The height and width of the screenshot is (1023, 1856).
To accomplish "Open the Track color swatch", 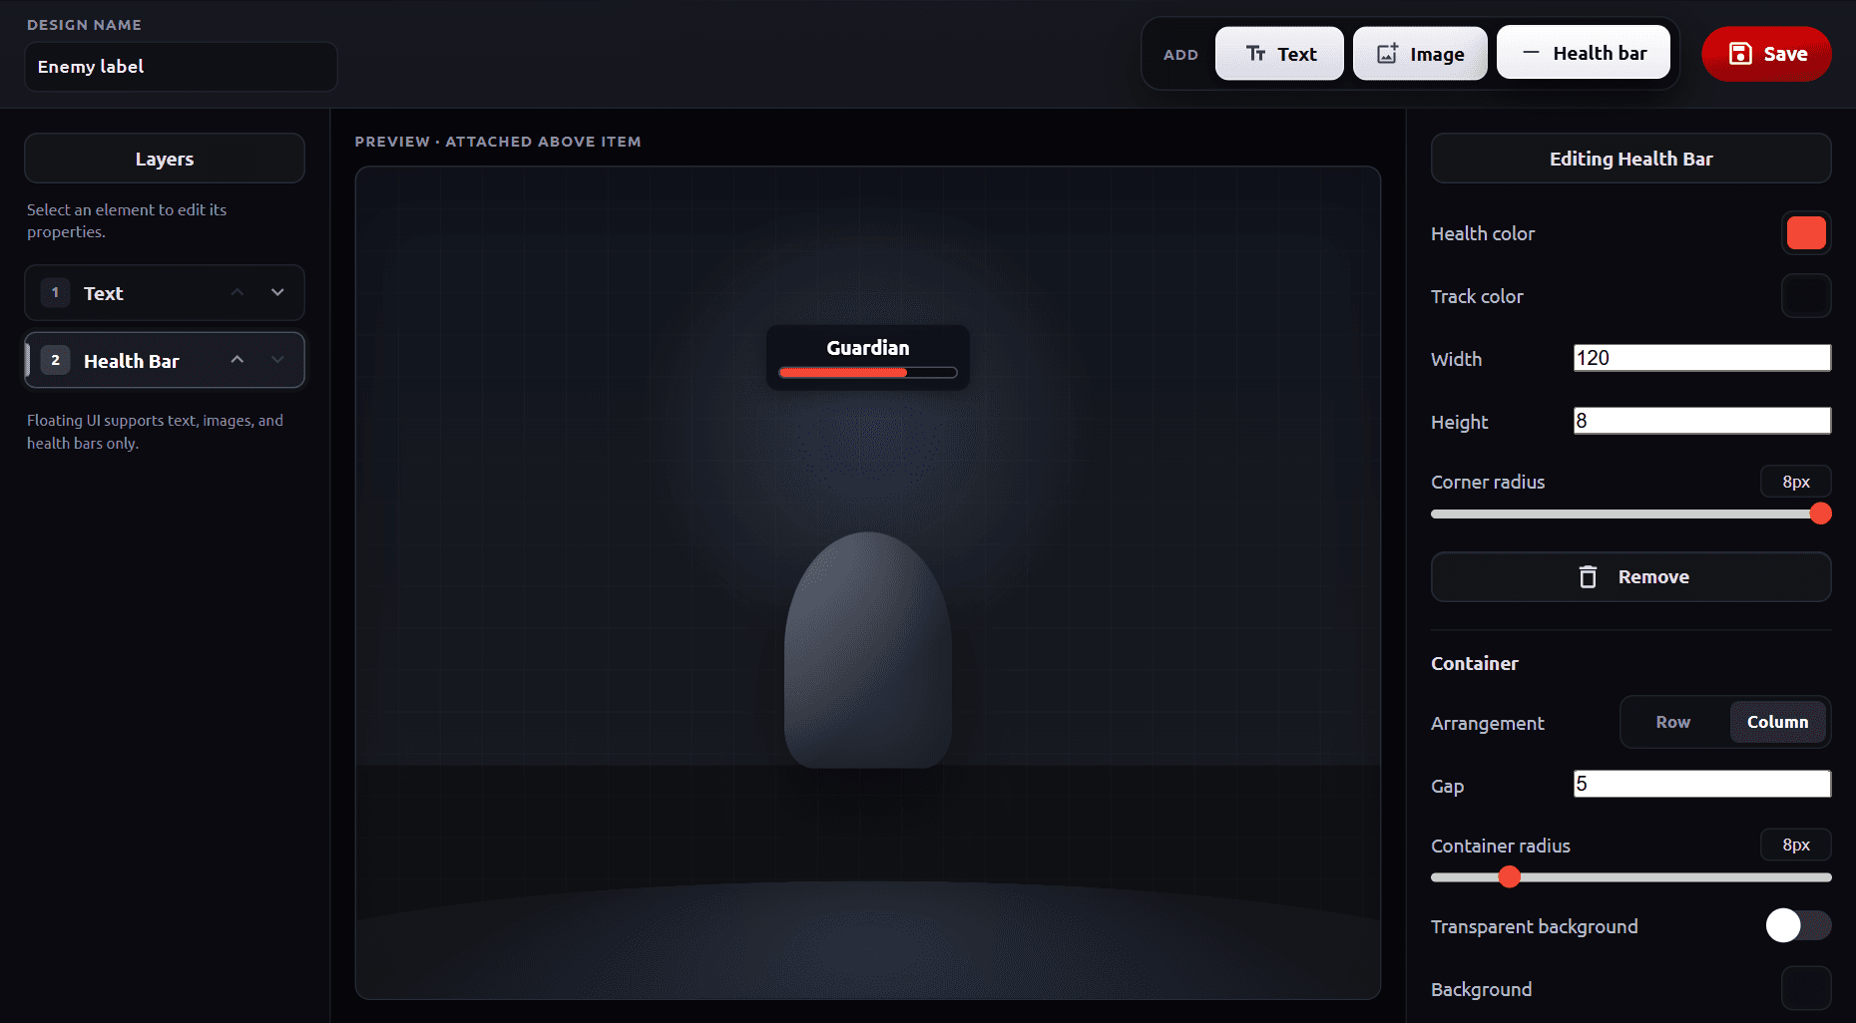I will coord(1806,296).
